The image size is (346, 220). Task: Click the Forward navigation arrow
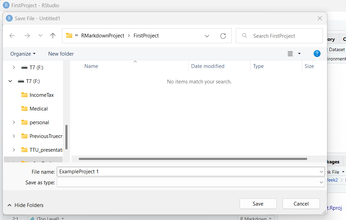pyautogui.click(x=27, y=36)
